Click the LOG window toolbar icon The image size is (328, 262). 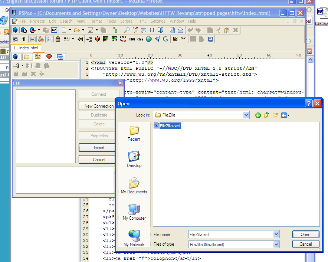54,30
